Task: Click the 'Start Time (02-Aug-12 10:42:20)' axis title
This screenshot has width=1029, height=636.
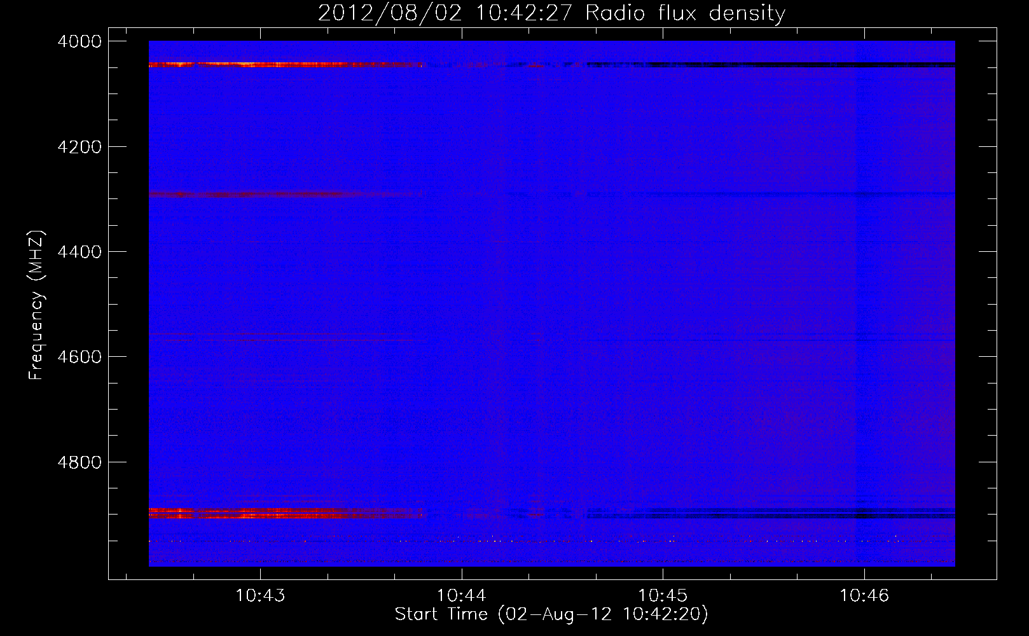Action: [551, 614]
